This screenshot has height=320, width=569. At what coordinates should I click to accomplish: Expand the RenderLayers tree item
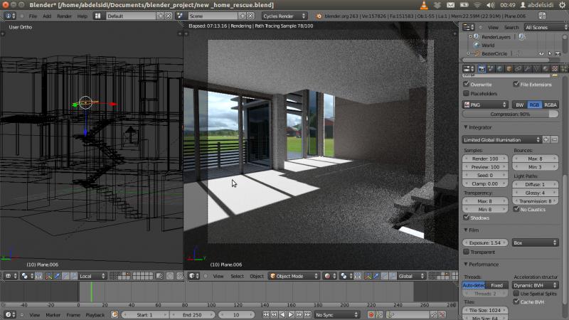(470, 37)
